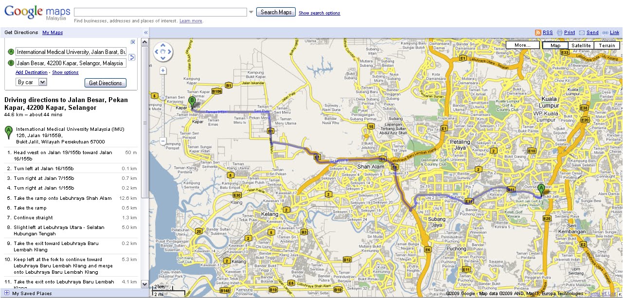Select step 10 Keep left at the fork

coord(71,266)
